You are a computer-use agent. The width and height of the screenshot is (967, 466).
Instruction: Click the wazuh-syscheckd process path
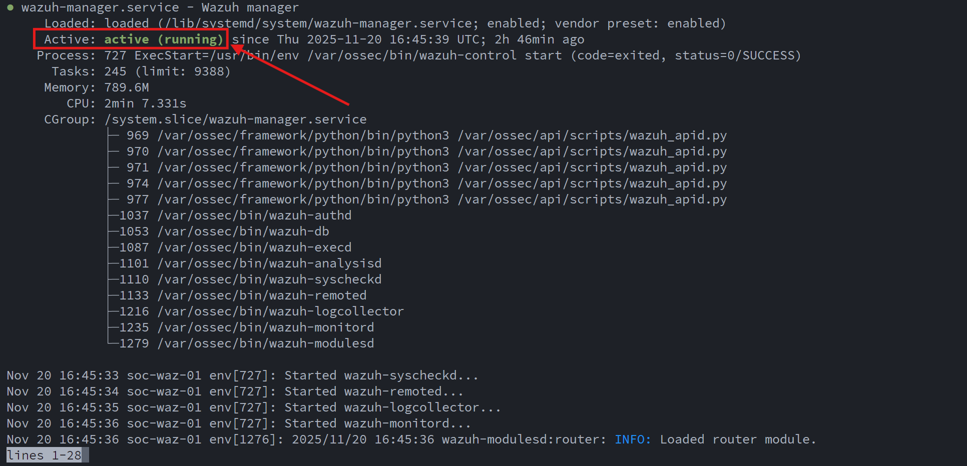tap(269, 279)
